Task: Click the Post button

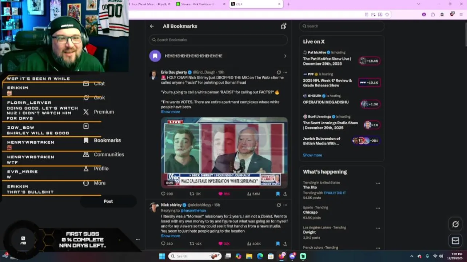Action: (108, 201)
